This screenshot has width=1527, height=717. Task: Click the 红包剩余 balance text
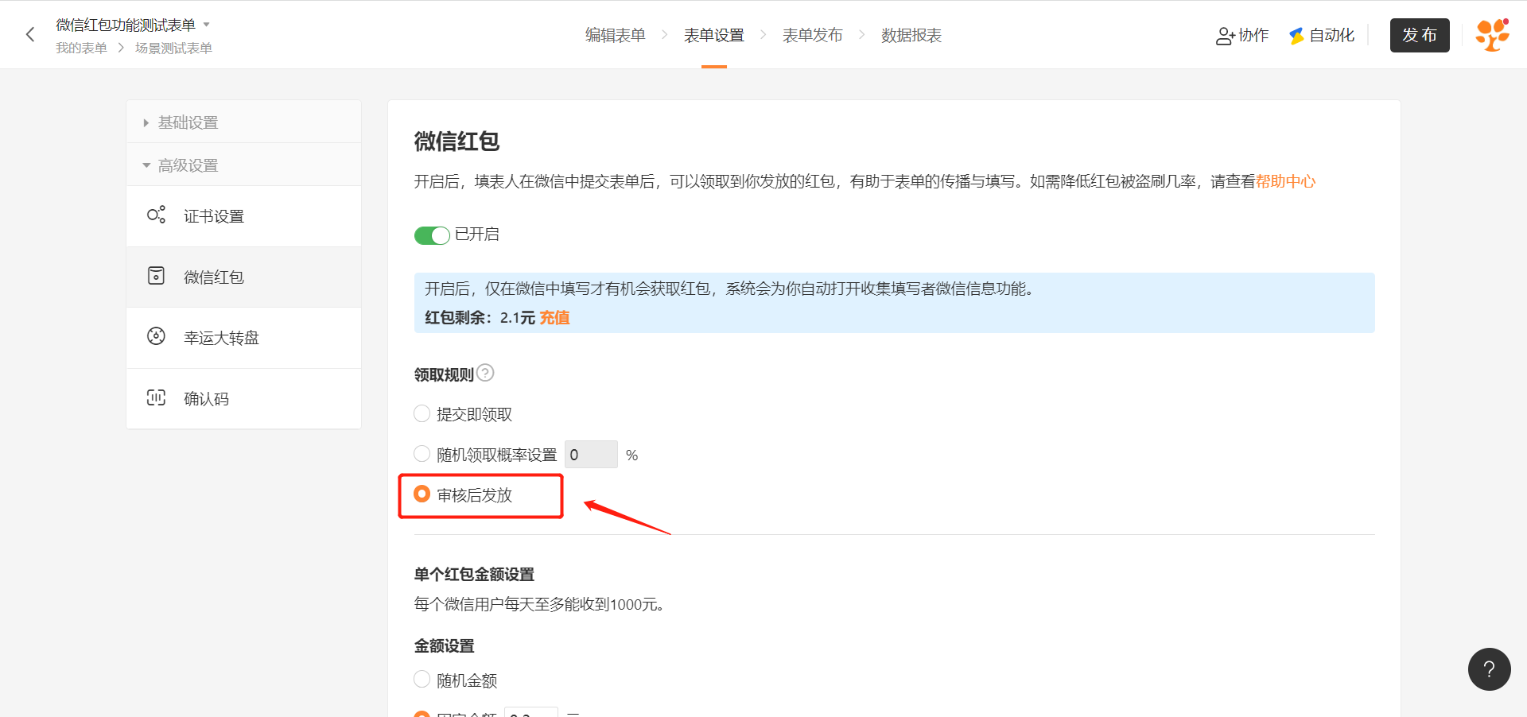point(480,317)
